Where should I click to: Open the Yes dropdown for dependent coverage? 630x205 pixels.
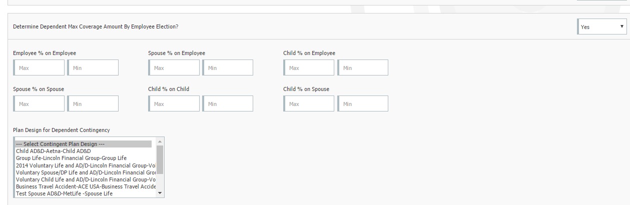point(601,27)
